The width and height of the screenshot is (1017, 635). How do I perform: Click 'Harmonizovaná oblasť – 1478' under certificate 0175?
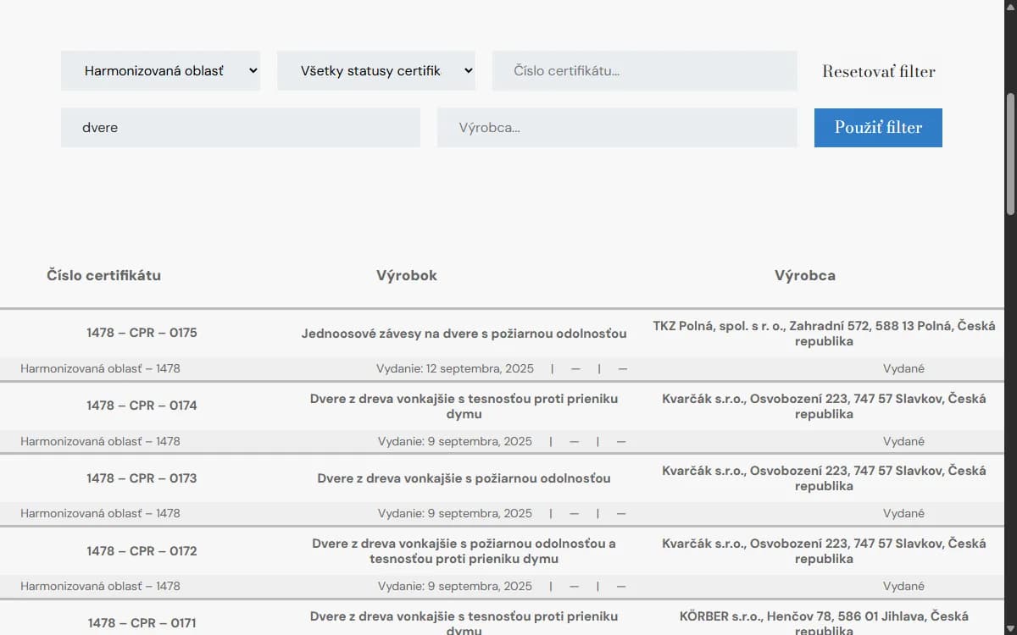coord(100,368)
